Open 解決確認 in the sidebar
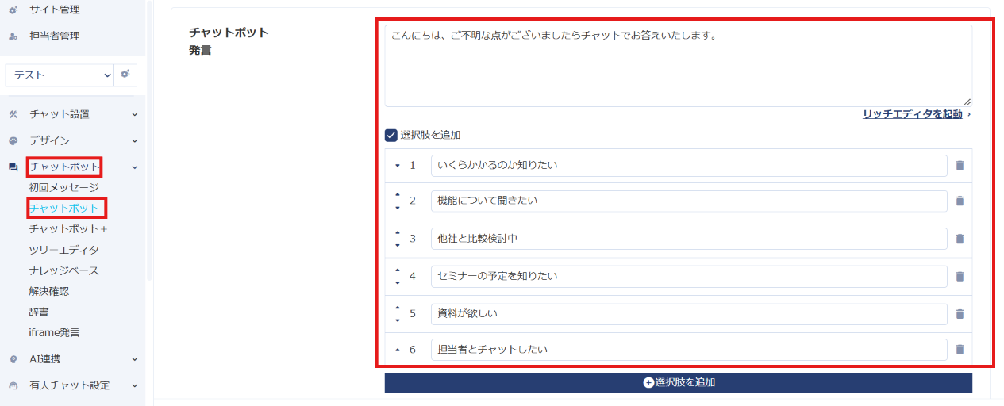This screenshot has height=406, width=1004. point(49,291)
